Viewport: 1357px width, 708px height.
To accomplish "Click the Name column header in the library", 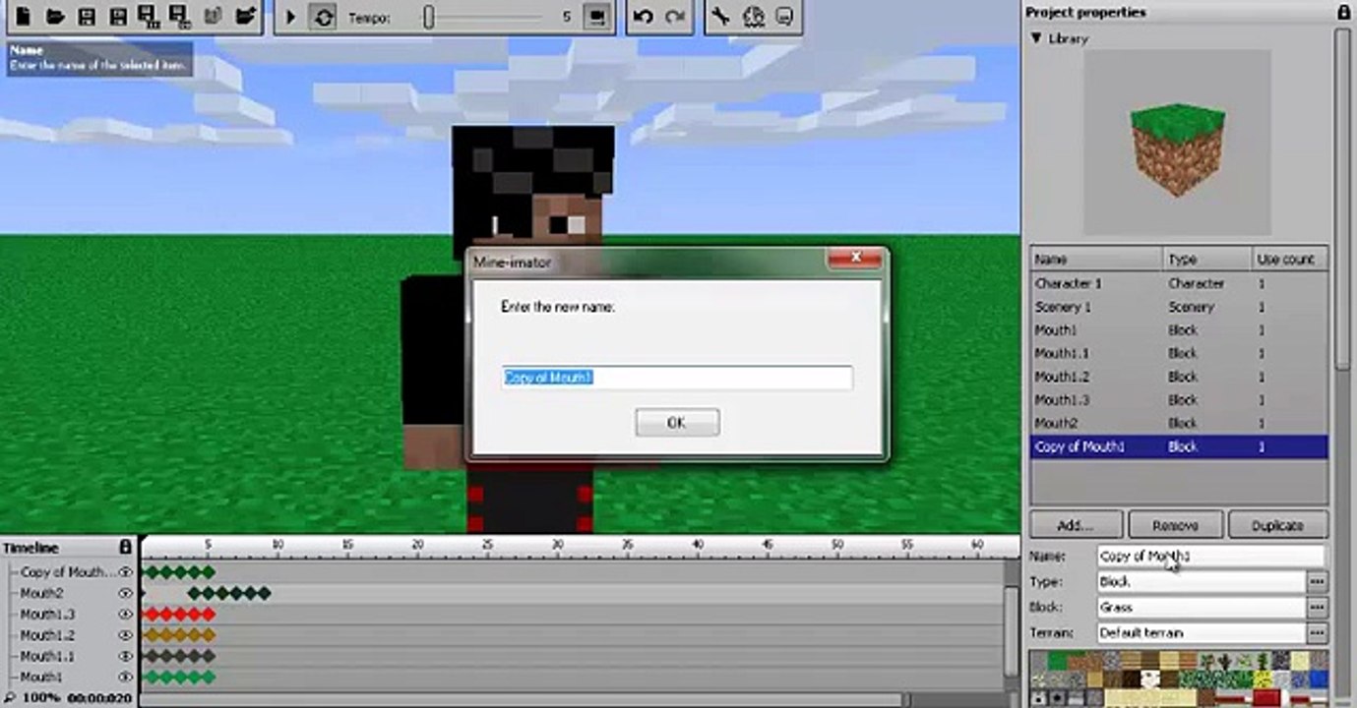I will (x=1097, y=260).
